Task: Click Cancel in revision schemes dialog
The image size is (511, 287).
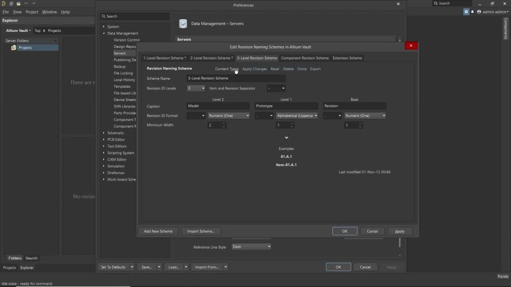Action: 372,231
